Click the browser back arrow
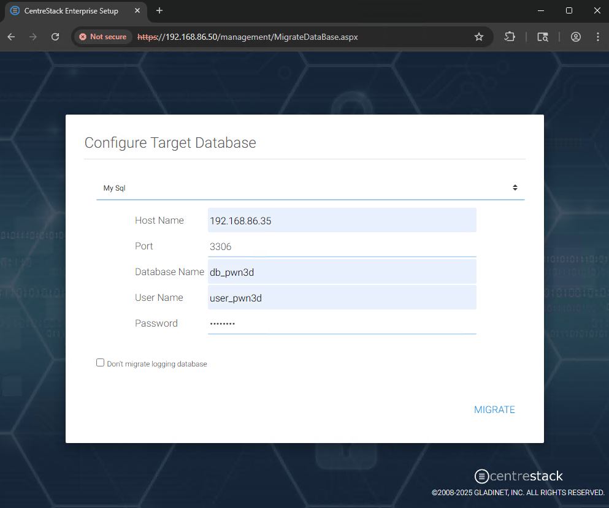This screenshot has height=508, width=609. click(x=11, y=37)
